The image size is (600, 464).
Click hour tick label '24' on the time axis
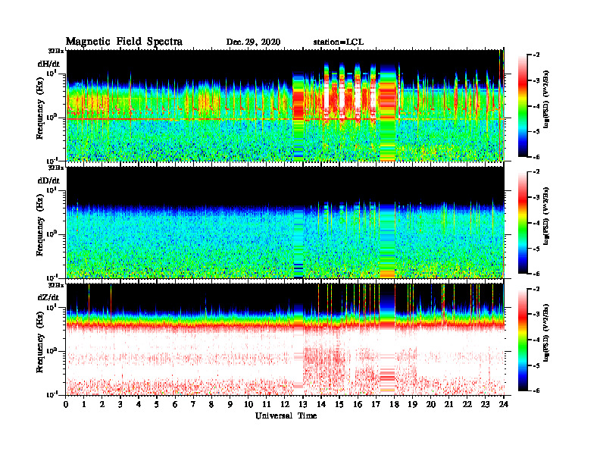(x=504, y=404)
